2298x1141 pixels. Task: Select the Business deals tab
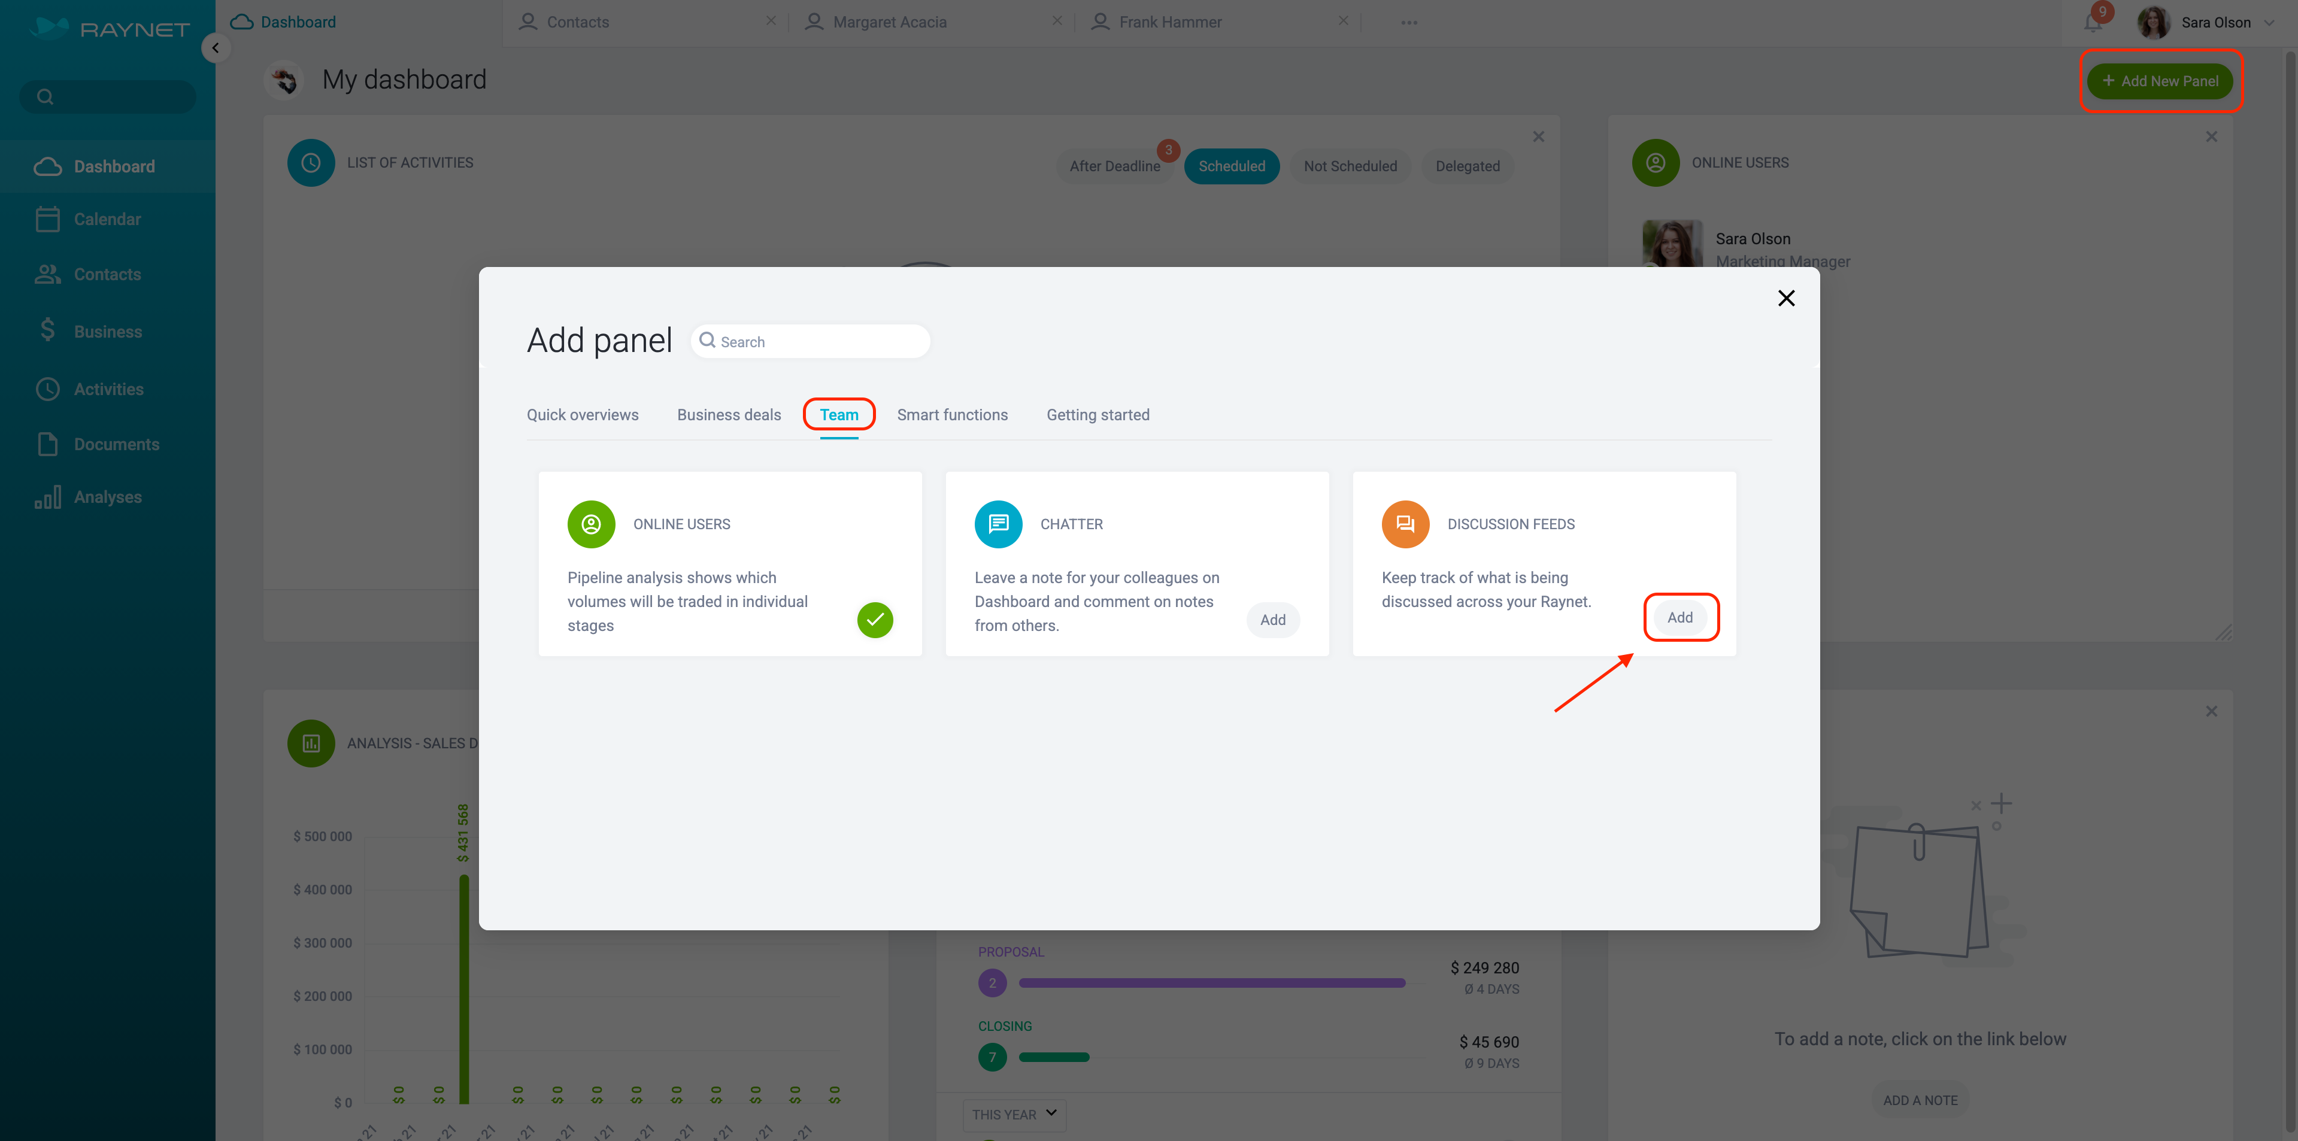pos(729,415)
